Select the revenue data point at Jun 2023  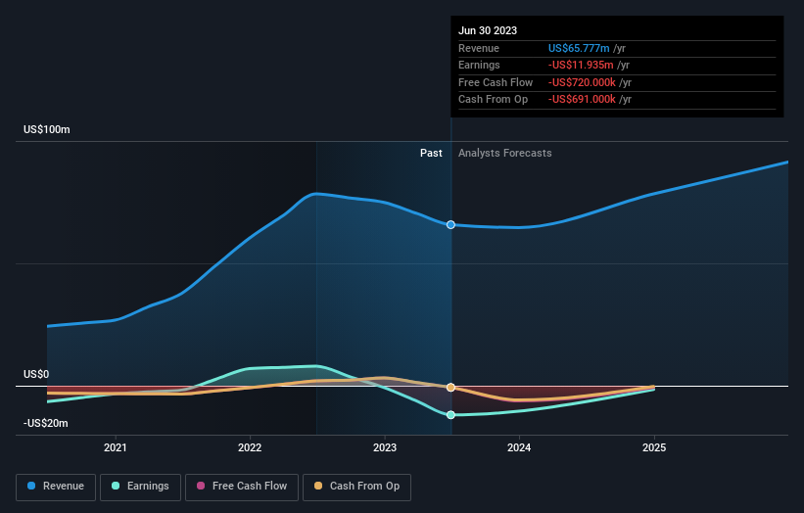tap(450, 224)
